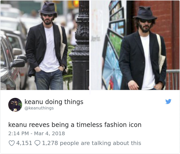Click the tote bag in the right photo
The height and width of the screenshot is (154, 180).
click(161, 54)
